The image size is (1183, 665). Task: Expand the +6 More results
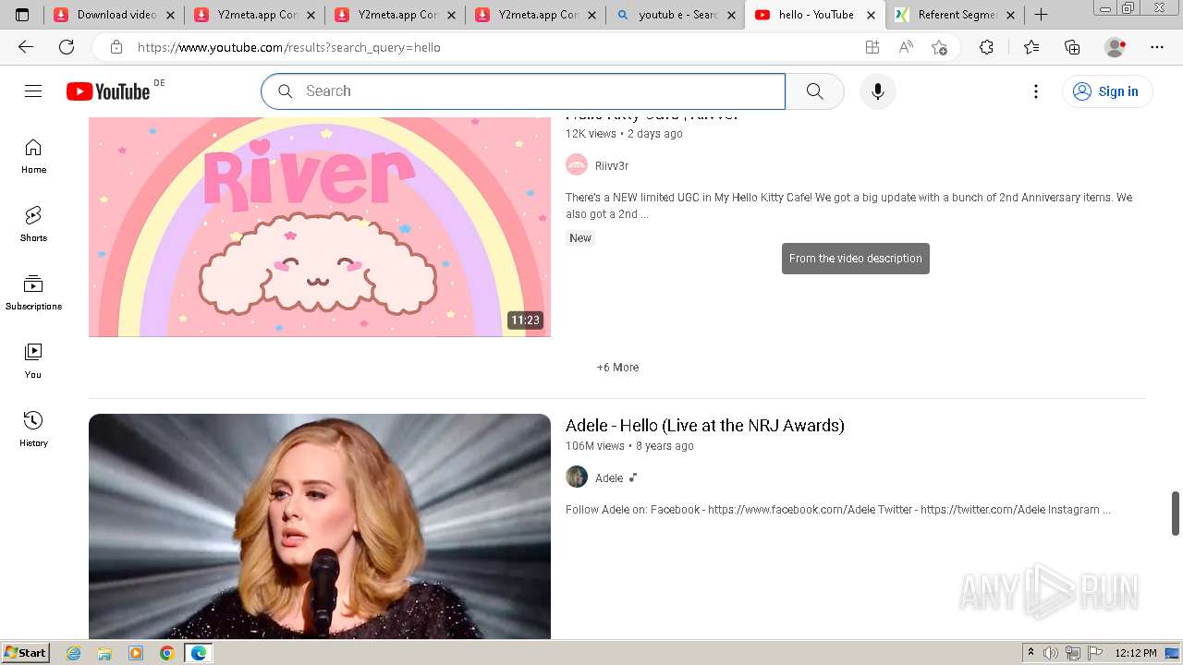(617, 368)
